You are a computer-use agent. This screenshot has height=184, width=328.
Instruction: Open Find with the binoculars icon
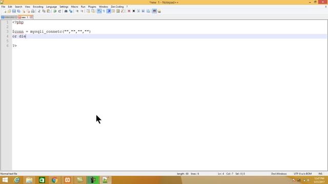click(66, 11)
